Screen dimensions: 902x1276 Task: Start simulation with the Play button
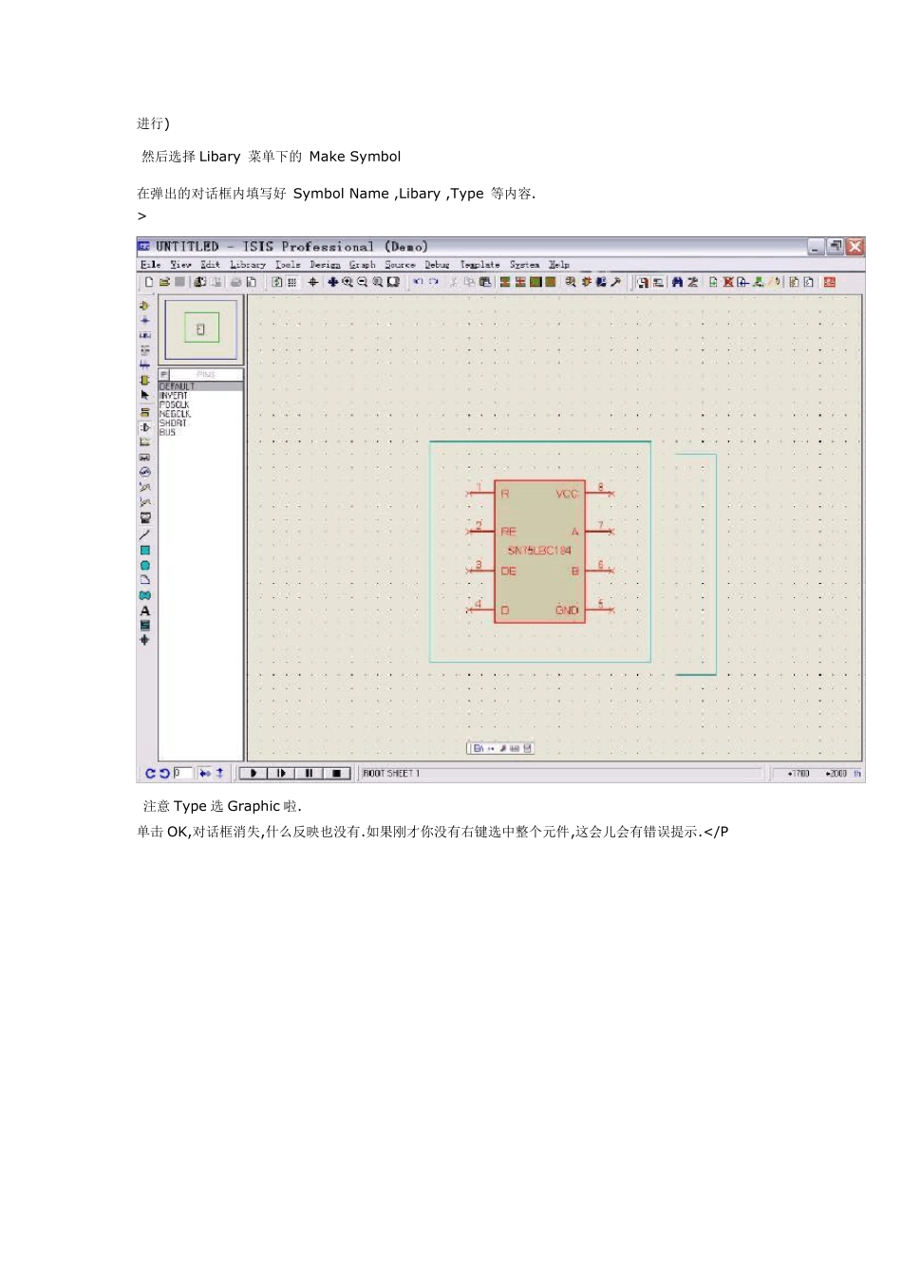(x=253, y=774)
